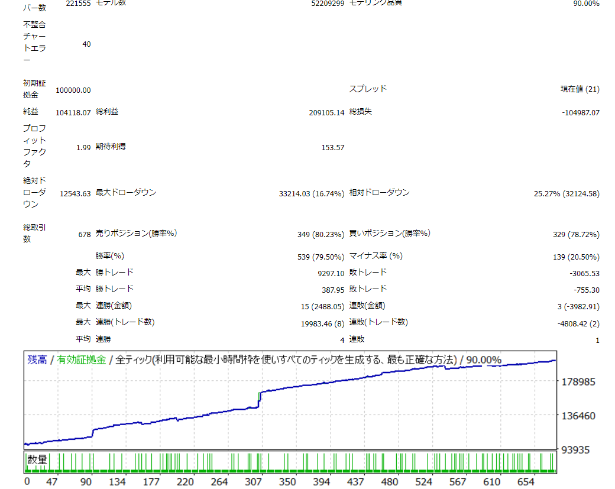Image resolution: width=615 pixels, height=489 pixels.
Task: Select the profit factor value 1.99
Action: 83,147
